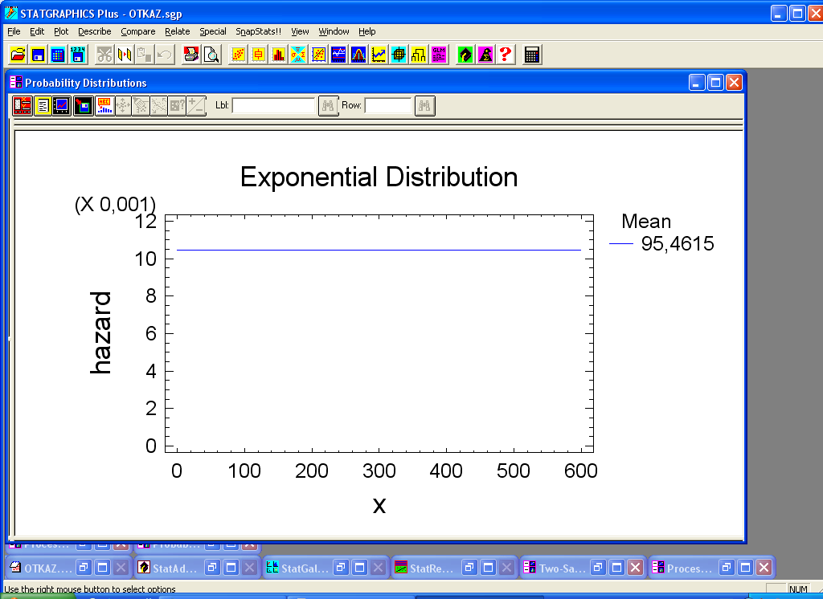Click the ABC add text to graph icon
Viewport: 823px width, 599px height.
[x=104, y=106]
